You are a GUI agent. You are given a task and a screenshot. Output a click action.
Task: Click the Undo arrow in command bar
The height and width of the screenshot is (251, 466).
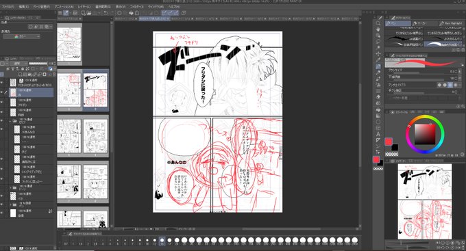106,13
